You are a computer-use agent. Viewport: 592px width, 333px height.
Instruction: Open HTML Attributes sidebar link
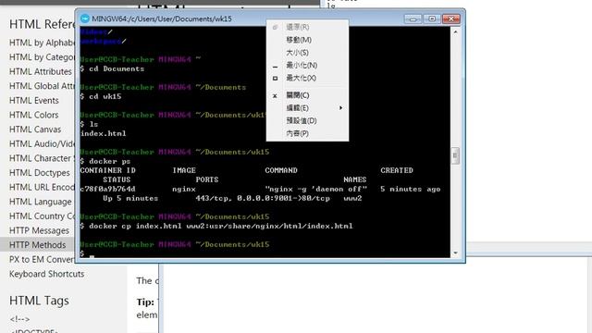pos(41,71)
